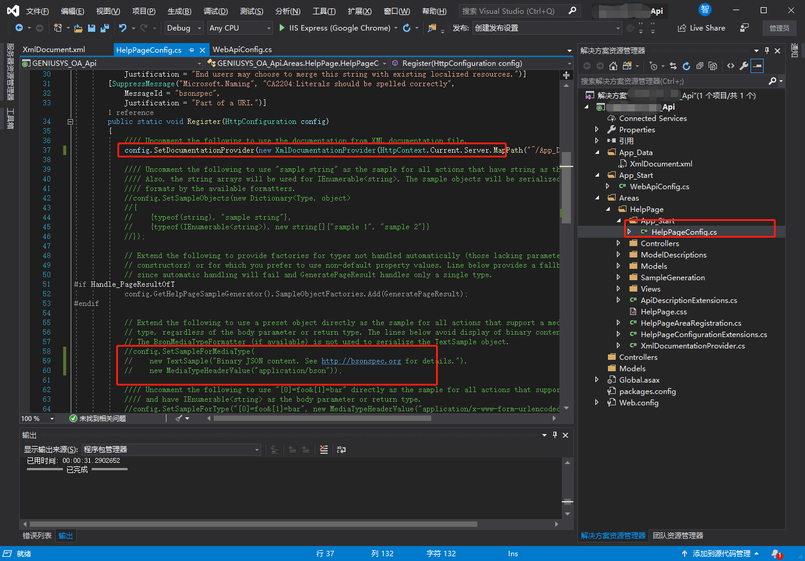
Task: Open the Debug configuration dropdown
Action: click(183, 28)
